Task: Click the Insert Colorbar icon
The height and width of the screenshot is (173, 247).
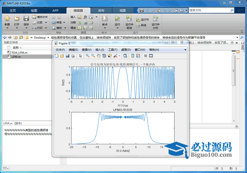Action: 133,56
